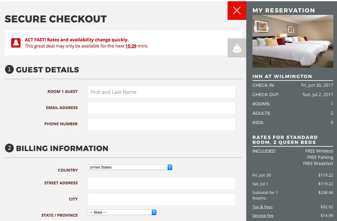This screenshot has height=221, width=337.
Task: Click the step 2 Billing Information circle
Action: click(9, 148)
